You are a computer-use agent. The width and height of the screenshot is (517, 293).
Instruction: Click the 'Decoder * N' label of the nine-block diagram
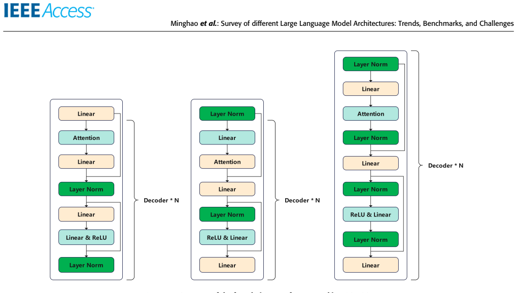click(445, 165)
